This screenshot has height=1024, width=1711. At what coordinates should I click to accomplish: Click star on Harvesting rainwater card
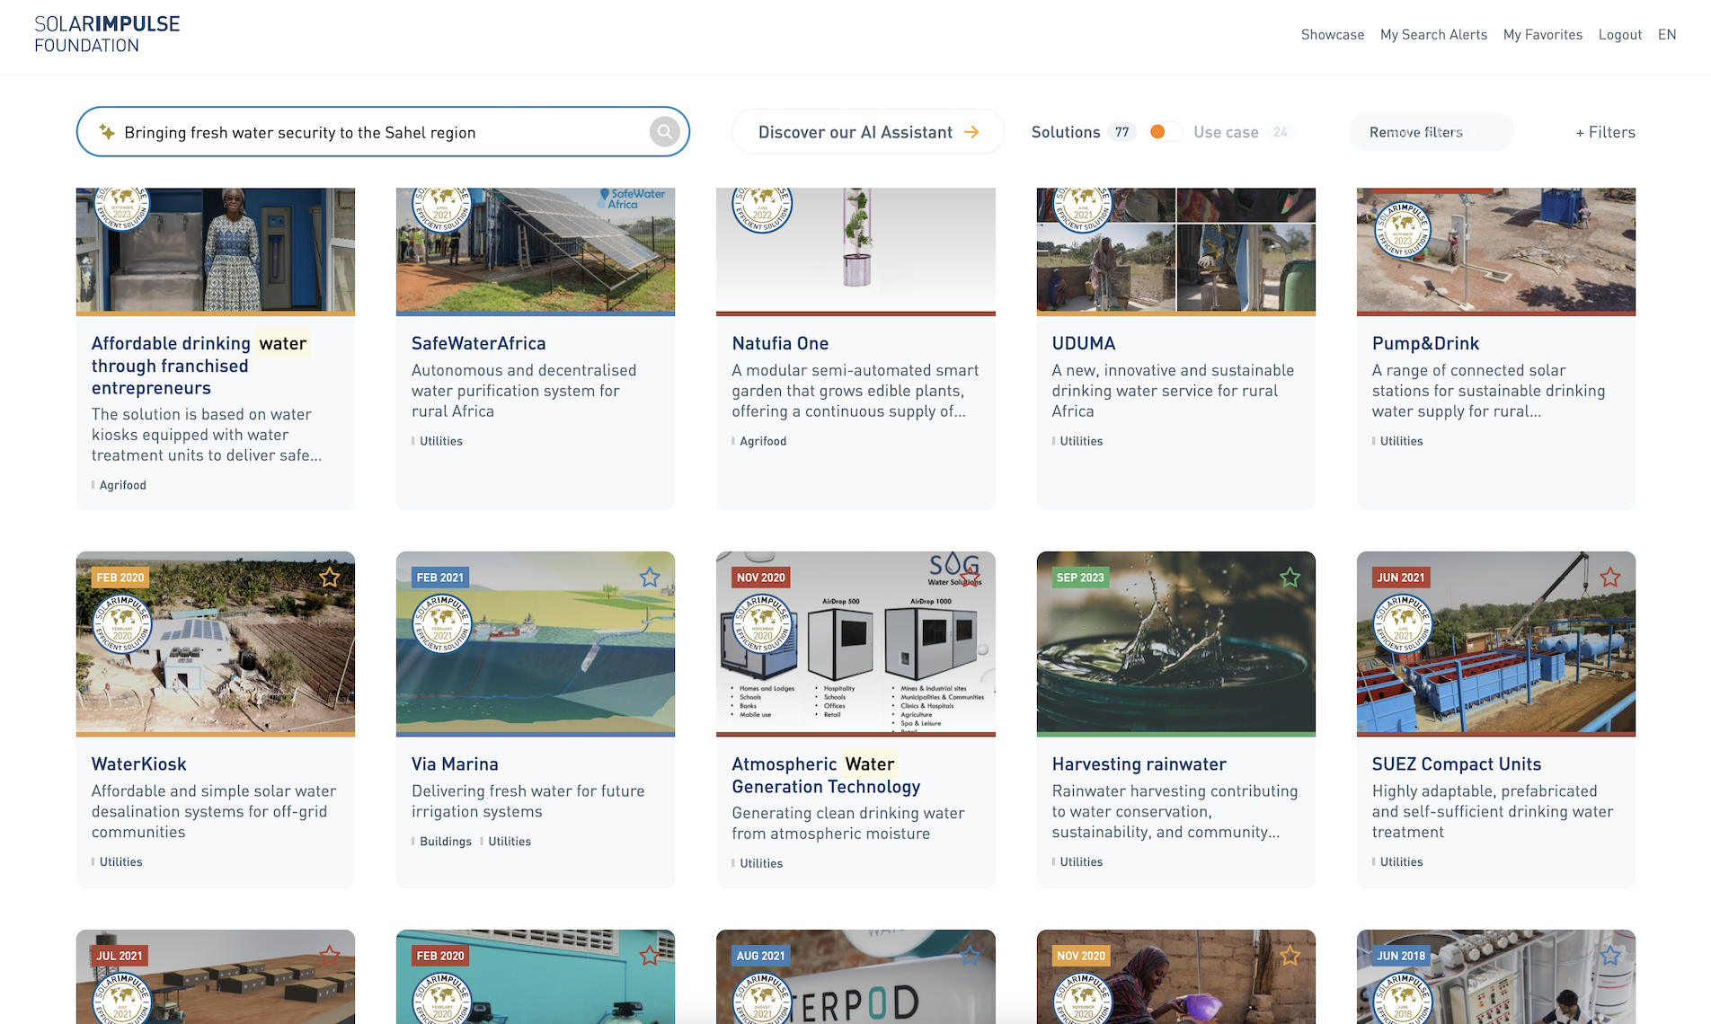point(1290,578)
